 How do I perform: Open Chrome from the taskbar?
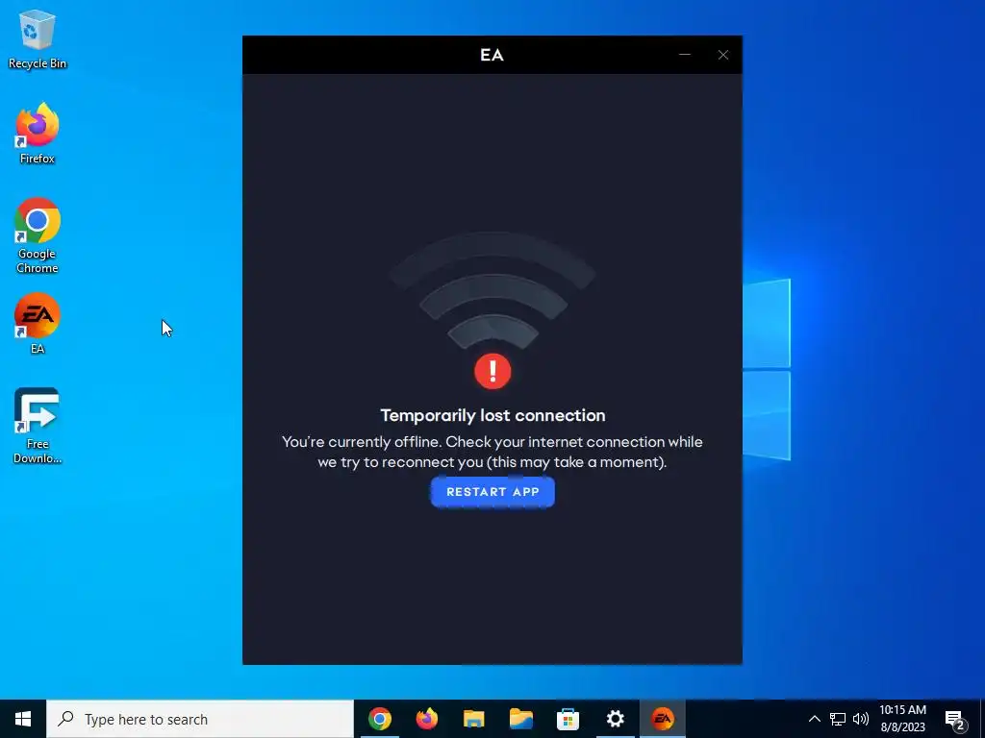(x=379, y=719)
